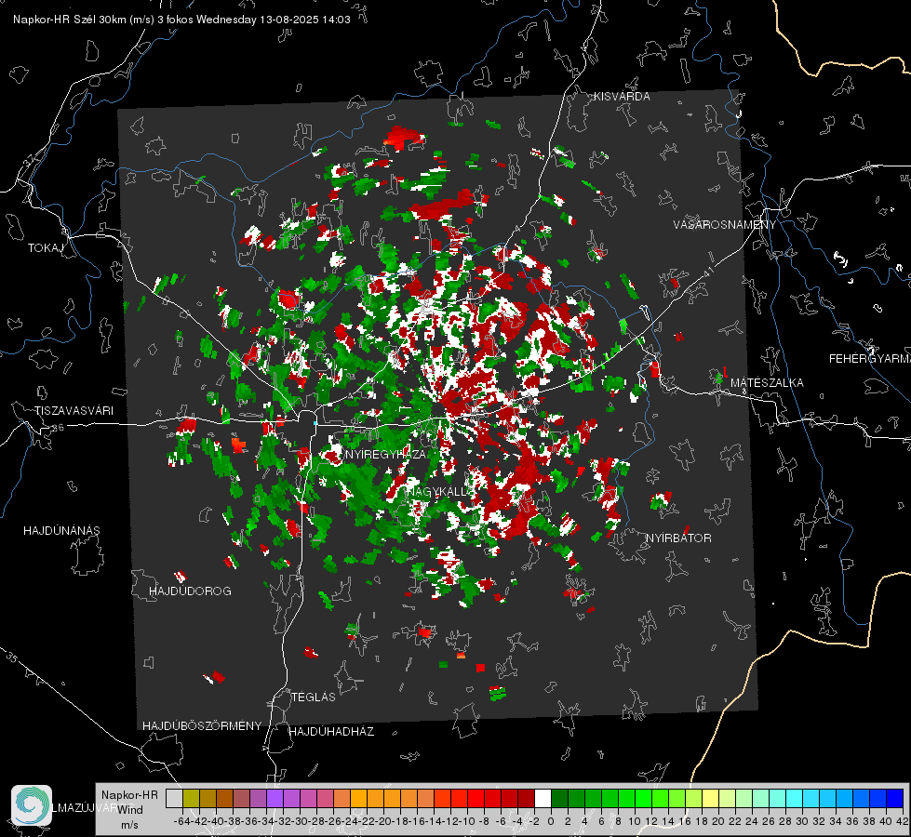Click the radar title text with date 13-08-2025

181,20
